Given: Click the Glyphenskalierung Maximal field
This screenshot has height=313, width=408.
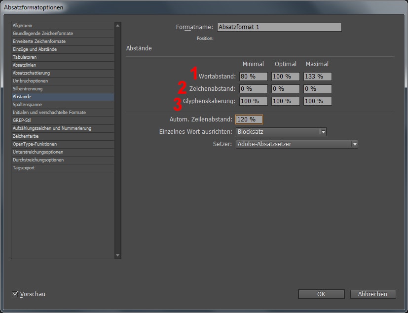Looking at the screenshot, I should (x=317, y=101).
